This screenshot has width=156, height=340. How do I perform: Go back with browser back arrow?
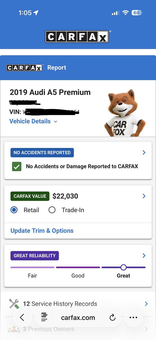[22, 318]
